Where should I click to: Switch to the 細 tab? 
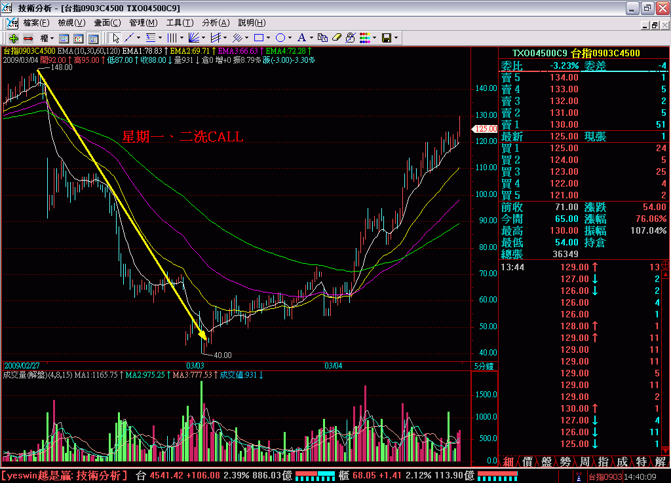(508, 461)
